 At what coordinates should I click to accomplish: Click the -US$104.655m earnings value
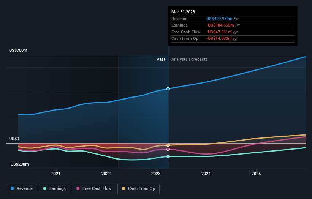(x=220, y=25)
